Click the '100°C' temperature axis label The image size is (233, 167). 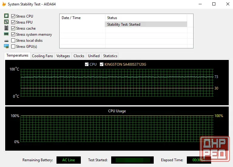[14, 69]
